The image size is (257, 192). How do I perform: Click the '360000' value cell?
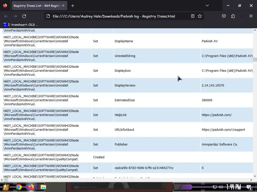(x=227, y=100)
